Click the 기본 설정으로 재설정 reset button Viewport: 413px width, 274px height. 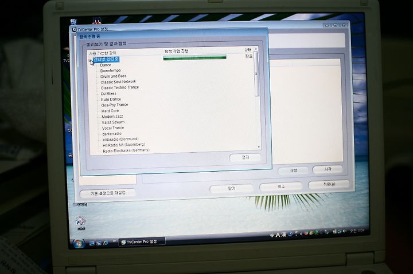click(x=108, y=193)
